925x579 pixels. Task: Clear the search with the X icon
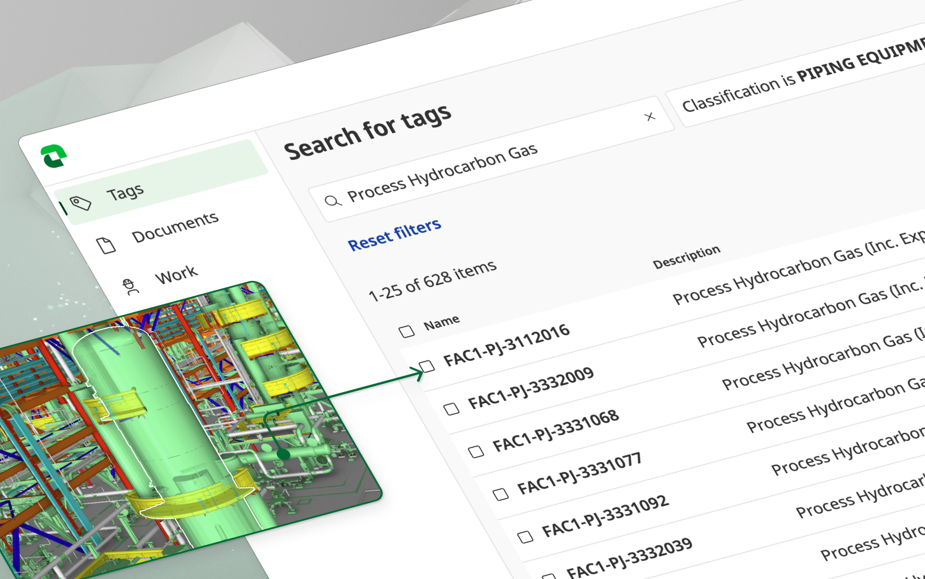tap(650, 116)
